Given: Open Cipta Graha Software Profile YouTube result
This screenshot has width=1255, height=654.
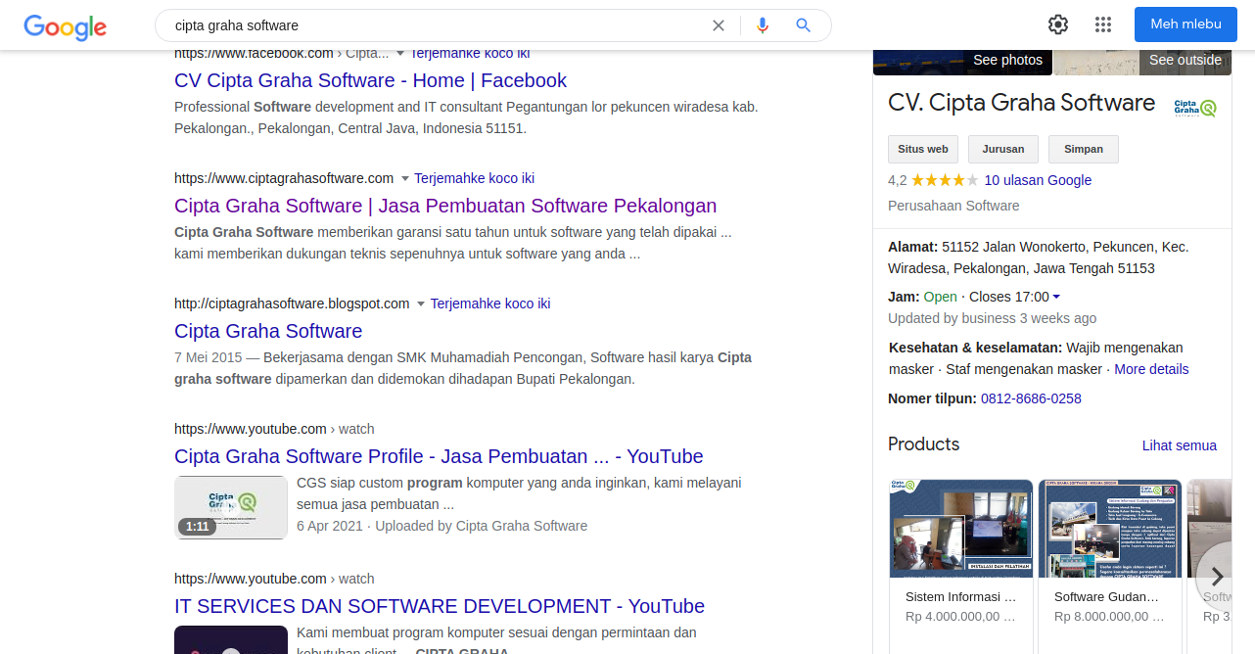Looking at the screenshot, I should coord(439,456).
